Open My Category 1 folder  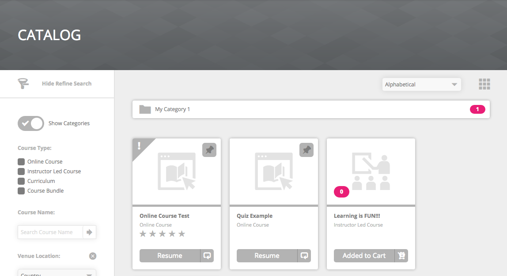311,109
